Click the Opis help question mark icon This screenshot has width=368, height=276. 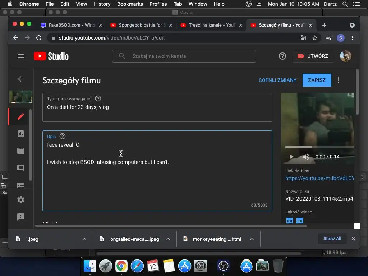[x=63, y=136]
